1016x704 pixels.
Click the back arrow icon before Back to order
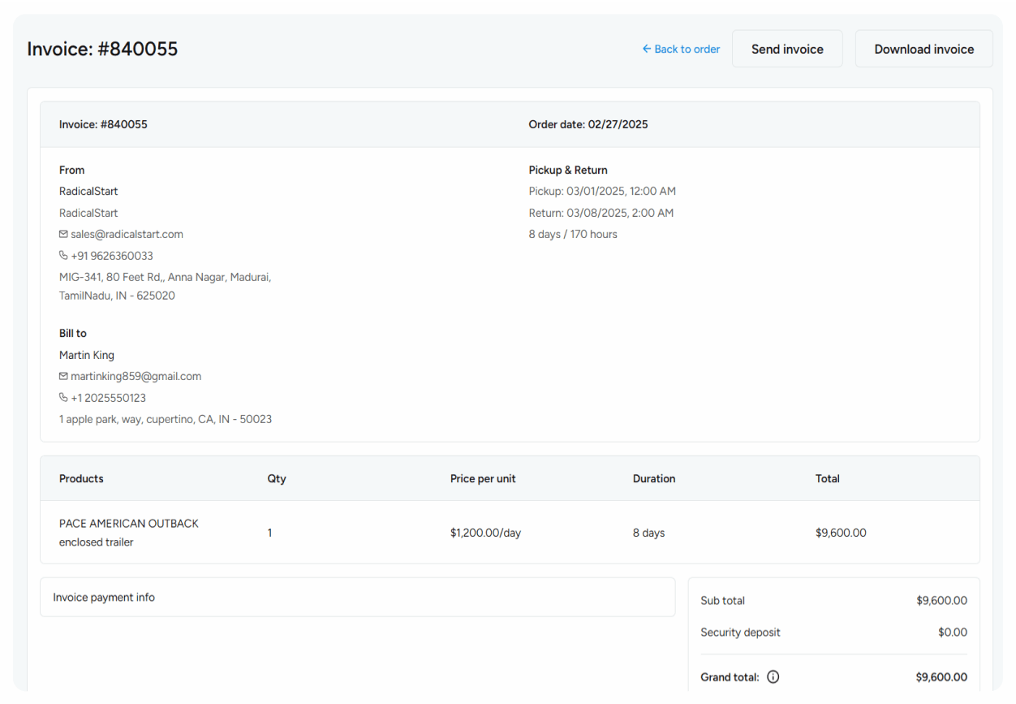click(x=645, y=49)
